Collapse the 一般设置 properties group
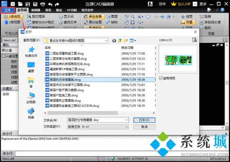 (x=4, y=56)
